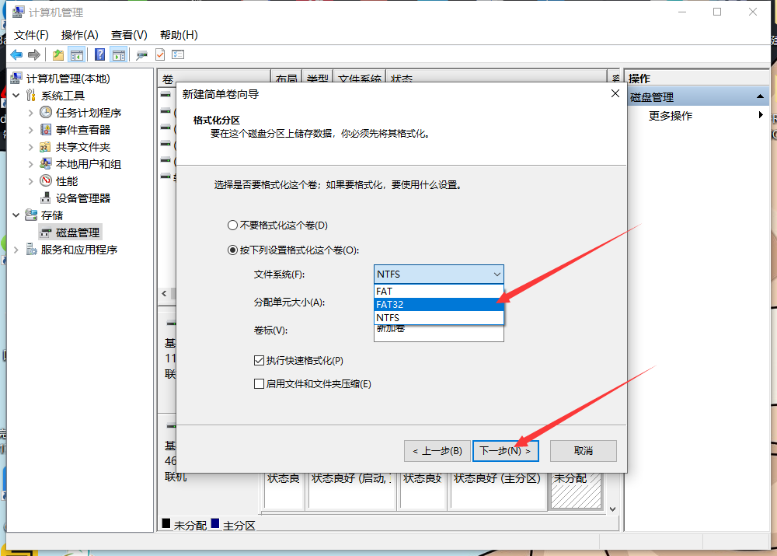The width and height of the screenshot is (777, 556).
Task: Click the 存储 storage icon
Action: 31,215
